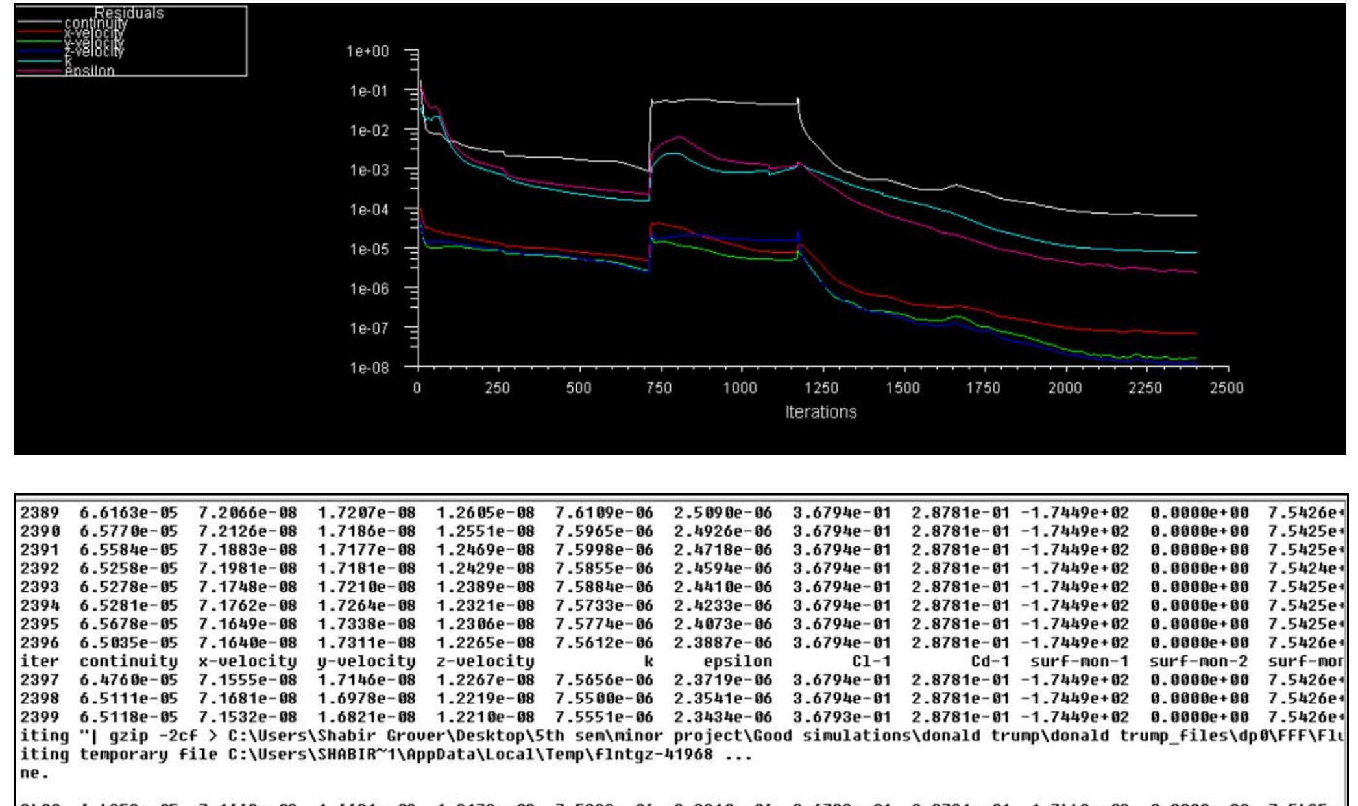Click iteration number "2396" in the console

pyautogui.click(x=39, y=643)
